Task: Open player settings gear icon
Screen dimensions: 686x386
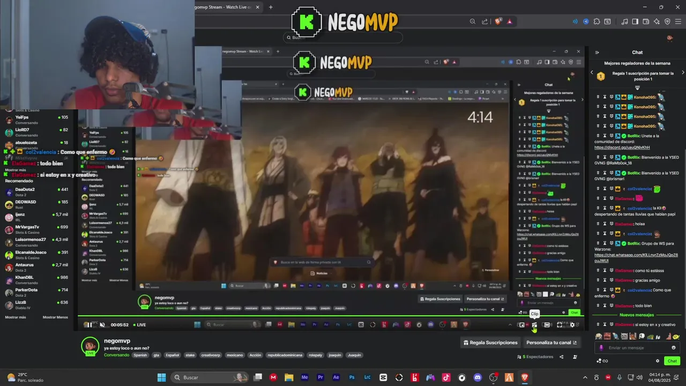Action: point(572,325)
